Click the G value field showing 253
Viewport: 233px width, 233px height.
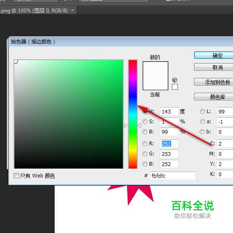point(169,154)
